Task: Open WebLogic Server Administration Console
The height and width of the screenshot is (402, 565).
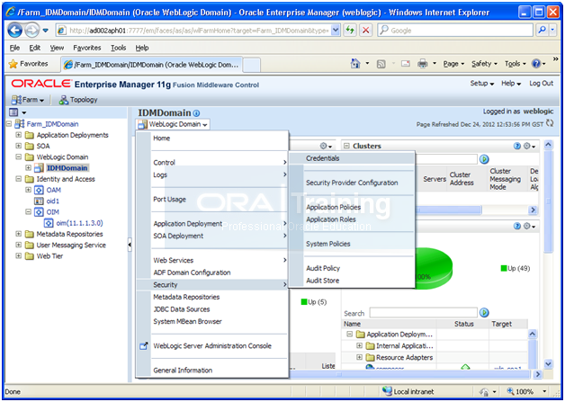Action: pos(212,346)
